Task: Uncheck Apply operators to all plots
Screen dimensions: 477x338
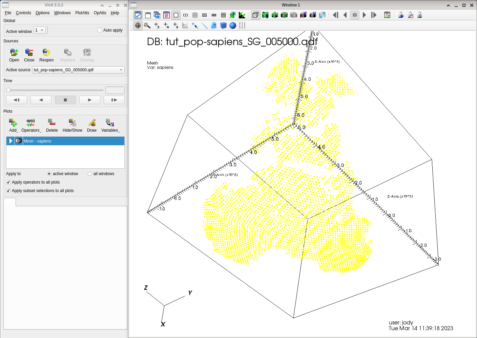Action: pos(8,182)
